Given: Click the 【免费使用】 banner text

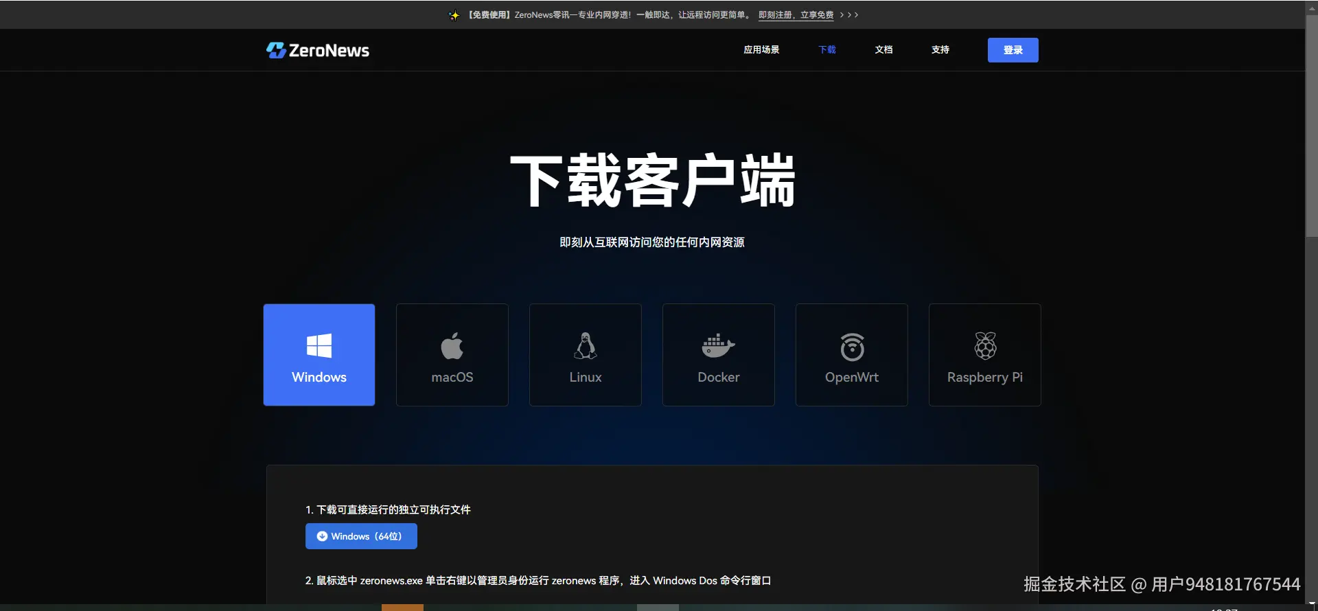Looking at the screenshot, I should [x=489, y=15].
